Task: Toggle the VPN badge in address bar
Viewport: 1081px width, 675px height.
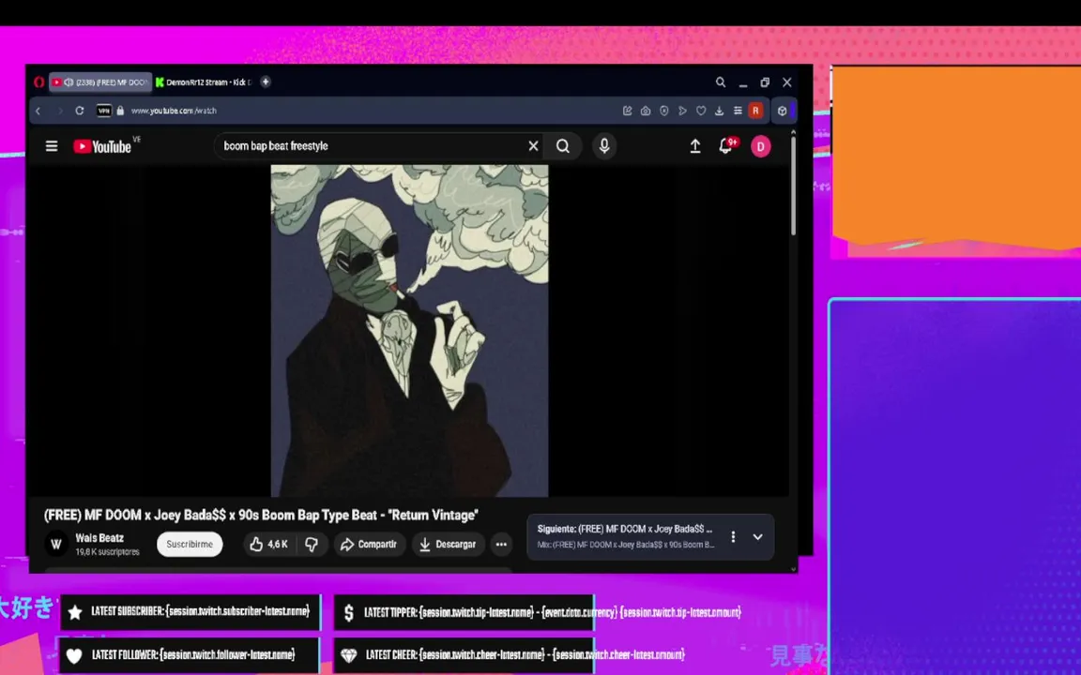Action: (104, 111)
